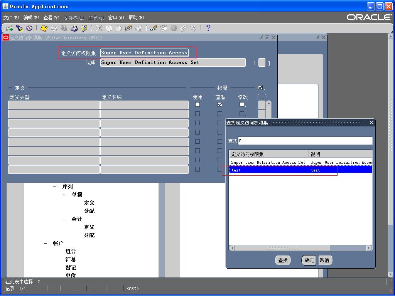Click dialog list scroll left arrow
The width and height of the screenshot is (395, 296).
[x=232, y=248]
